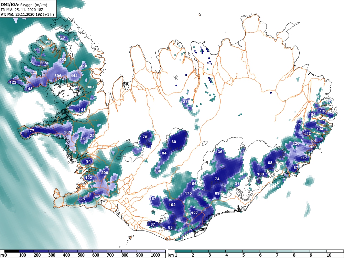Click the visibility value '68' on the map
The height and width of the screenshot is (258, 344).
pyautogui.click(x=270, y=163)
